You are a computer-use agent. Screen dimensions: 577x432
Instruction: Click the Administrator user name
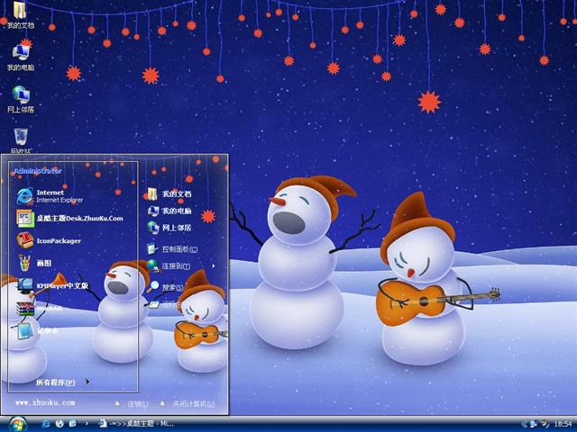tap(38, 171)
